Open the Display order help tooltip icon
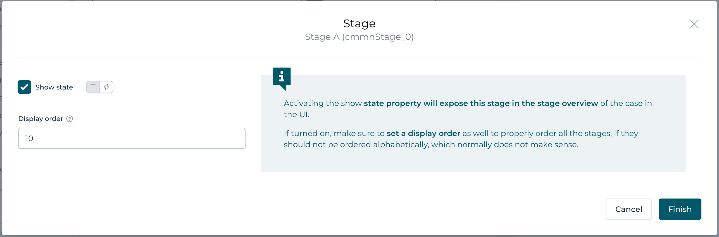Image resolution: width=719 pixels, height=237 pixels. pyautogui.click(x=70, y=119)
